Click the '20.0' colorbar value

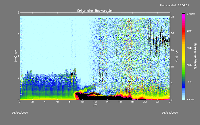[189, 31]
